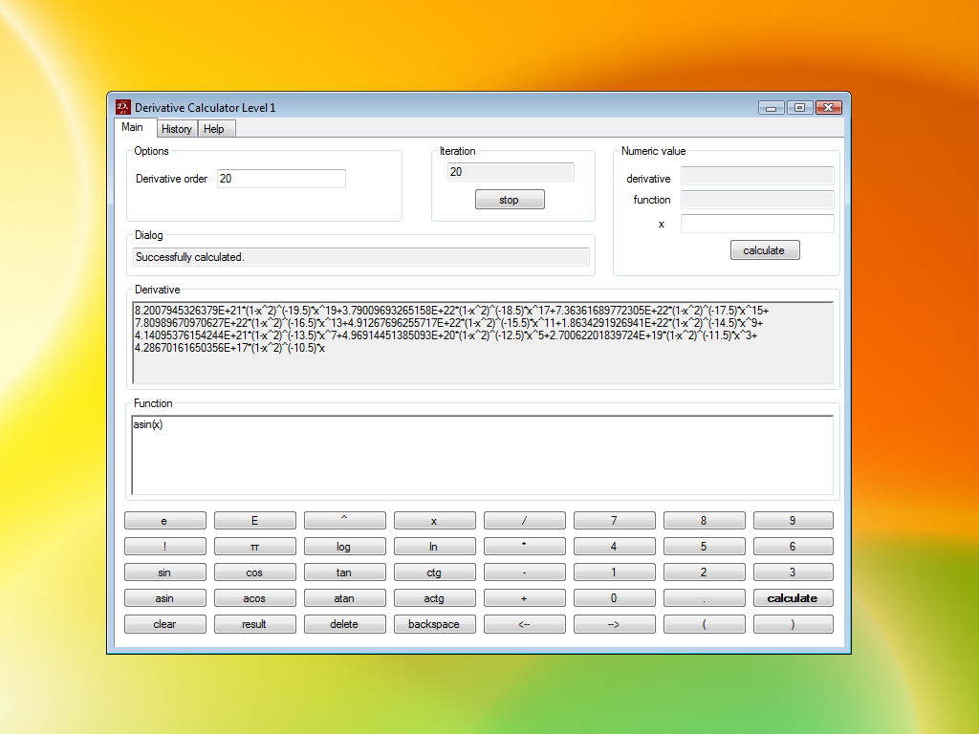Image resolution: width=979 pixels, height=734 pixels.
Task: Tap the digit 8 key
Action: 705,521
